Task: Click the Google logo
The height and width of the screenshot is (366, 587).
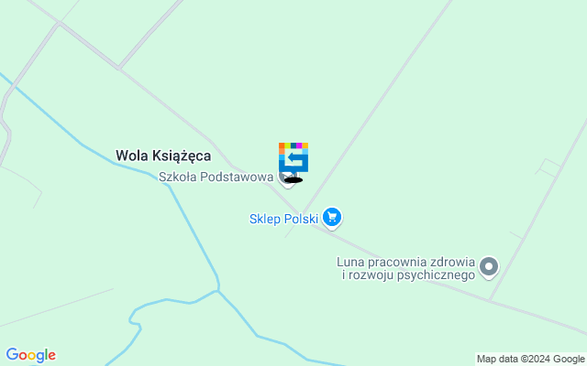Action: 31,355
